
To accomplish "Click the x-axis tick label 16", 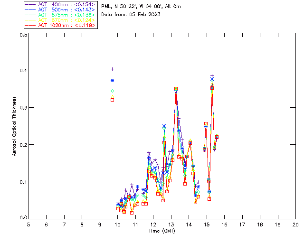I will (x=224, y=224).
